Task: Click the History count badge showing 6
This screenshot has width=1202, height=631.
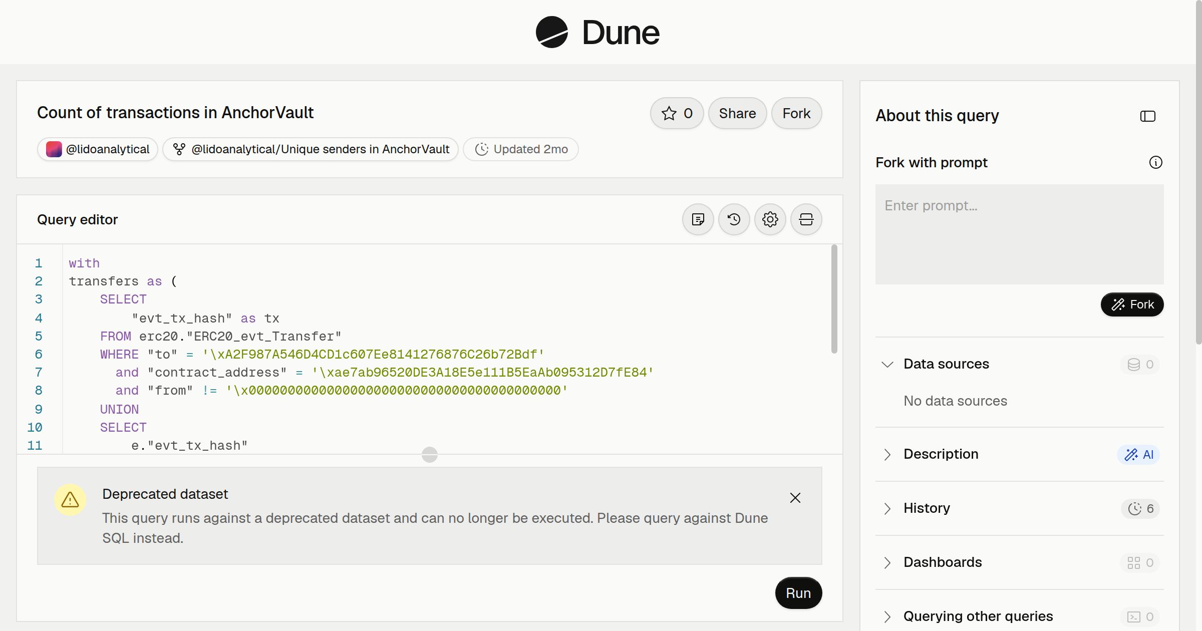Action: tap(1140, 509)
